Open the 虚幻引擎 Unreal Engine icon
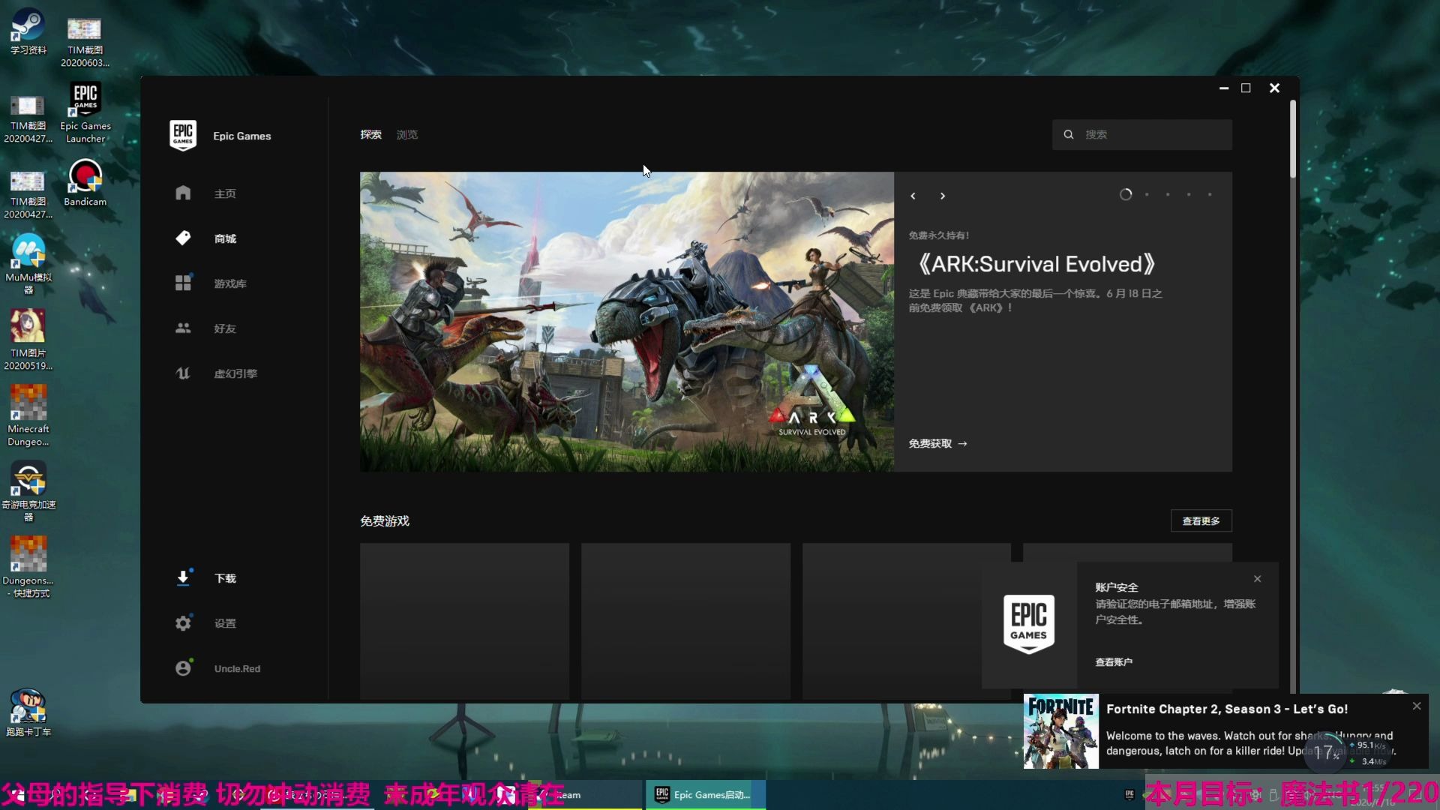Screen dimensions: 1440x810 183,373
